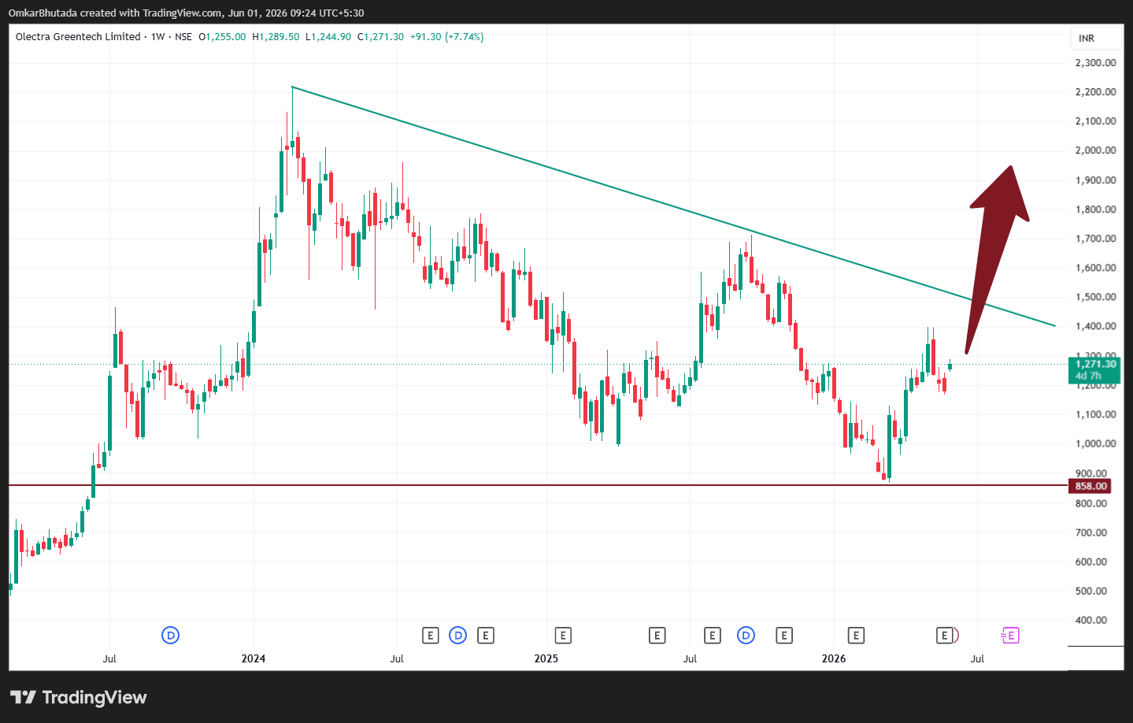Click the dividend marker between Jul 2024 and 2025
Screen dimensions: 1133x723
click(x=458, y=636)
